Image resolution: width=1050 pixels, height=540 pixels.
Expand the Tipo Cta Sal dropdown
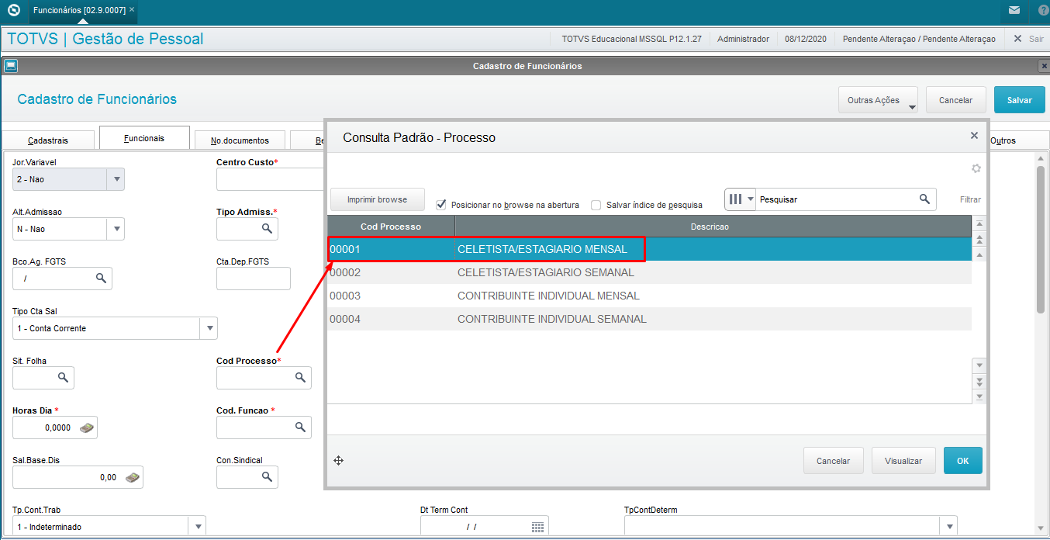click(209, 328)
